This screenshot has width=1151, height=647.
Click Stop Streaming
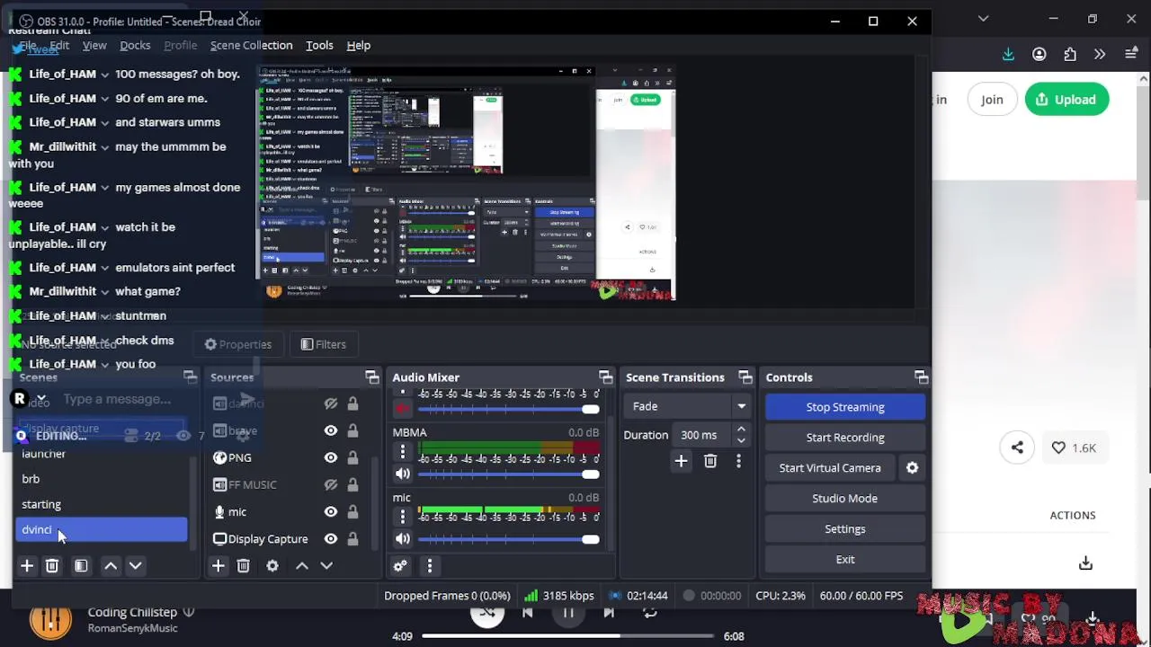click(845, 407)
